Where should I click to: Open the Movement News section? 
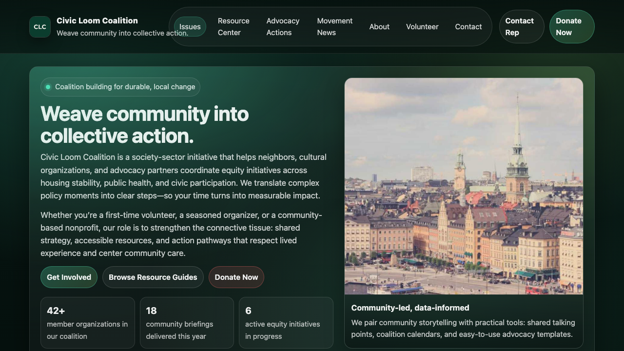click(334, 27)
